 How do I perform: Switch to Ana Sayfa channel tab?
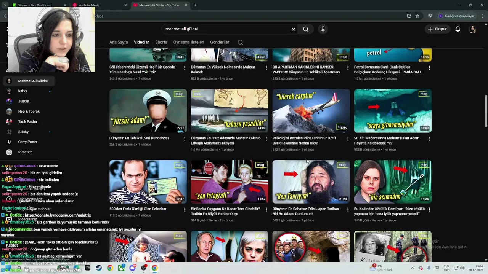(119, 42)
